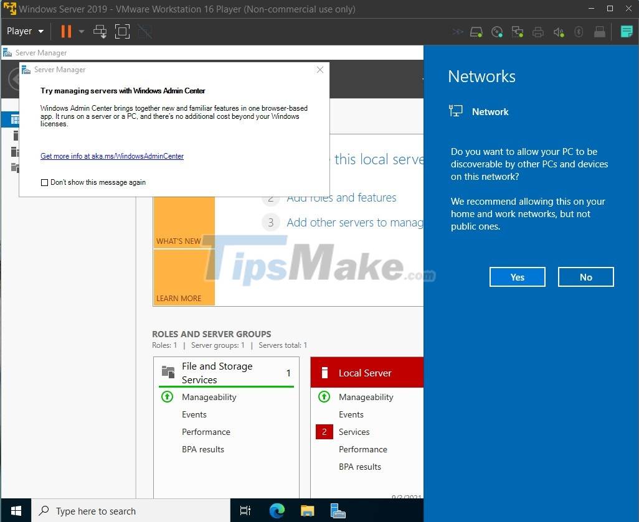Enter full screen mode via the toolbar icon

122,31
